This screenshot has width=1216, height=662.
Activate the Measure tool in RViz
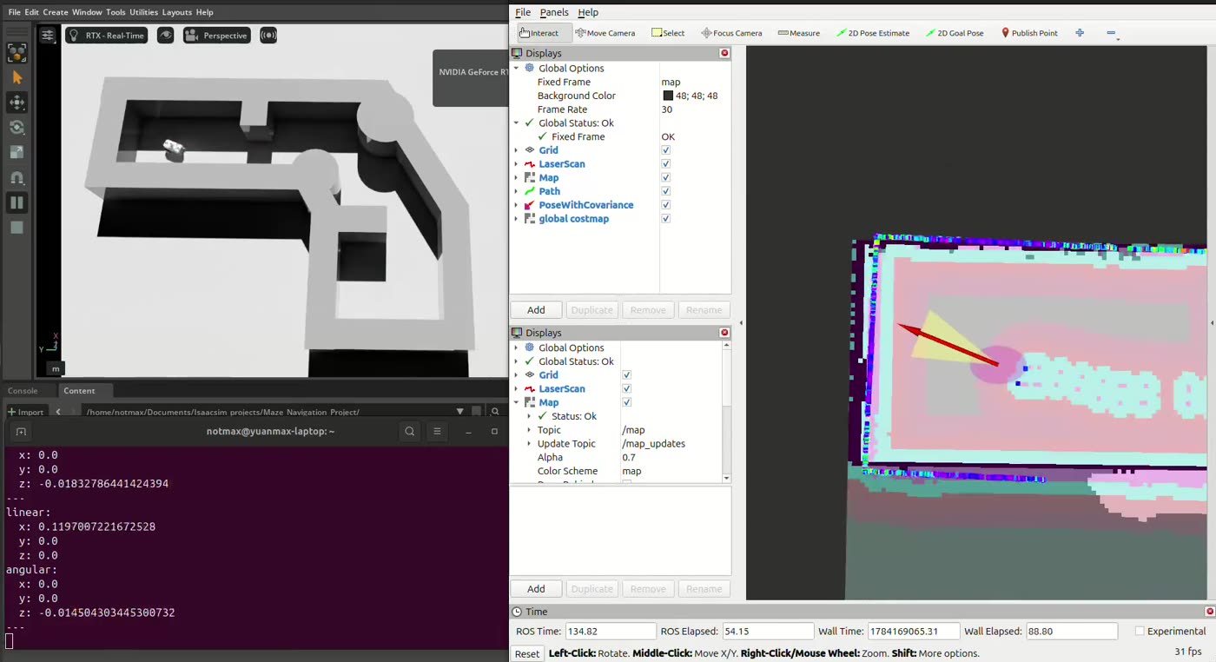[799, 33]
